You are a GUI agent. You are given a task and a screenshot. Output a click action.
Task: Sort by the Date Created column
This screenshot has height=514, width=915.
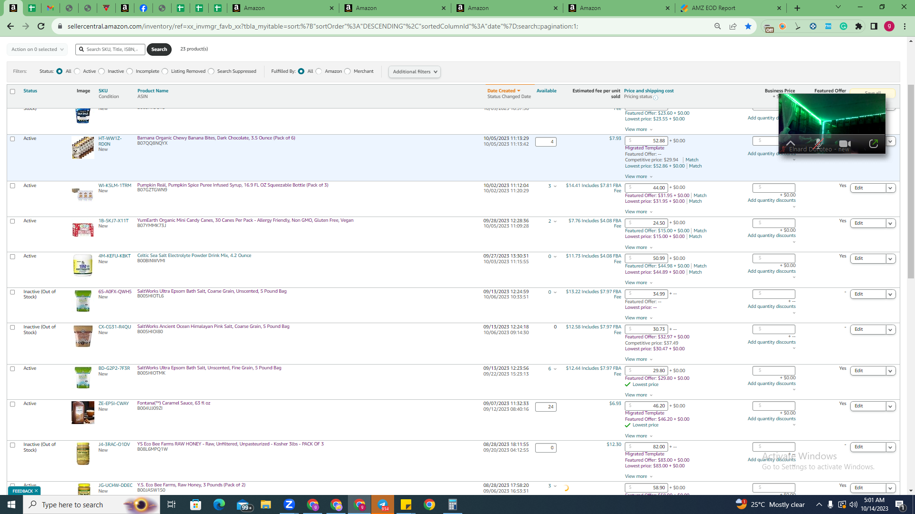click(x=503, y=91)
